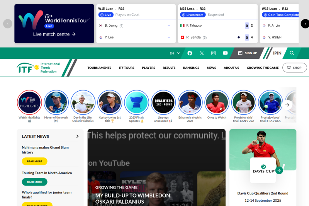
Task: Select F. Tabacco player name
Action: [x=194, y=26]
